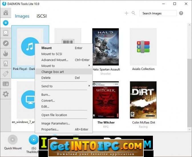This screenshot has width=192, height=157.
Task: Click the Quick Mount label
Action: click(x=13, y=148)
